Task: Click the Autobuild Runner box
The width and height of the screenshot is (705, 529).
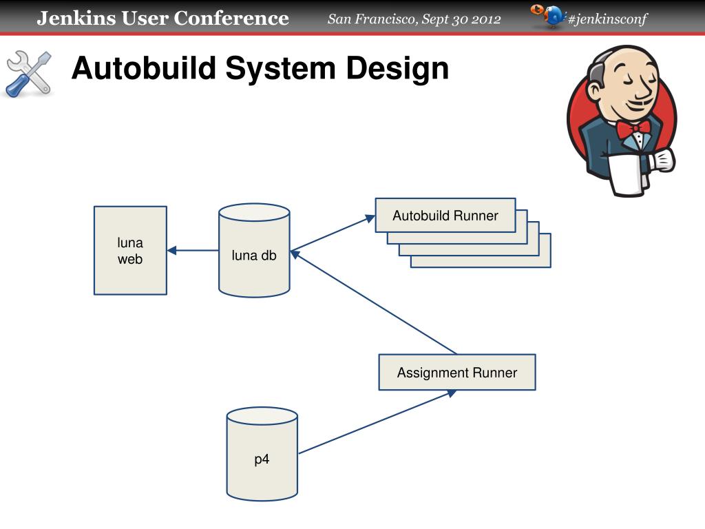Action: tap(445, 216)
